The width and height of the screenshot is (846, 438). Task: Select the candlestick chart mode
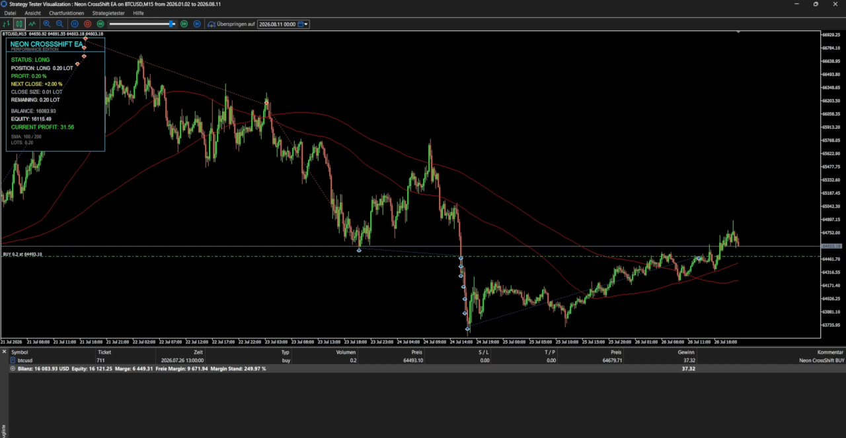click(x=19, y=24)
